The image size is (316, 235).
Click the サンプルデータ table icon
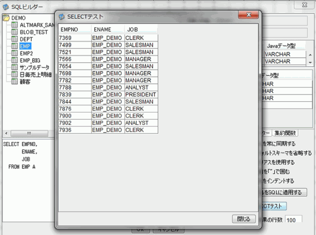(14, 68)
